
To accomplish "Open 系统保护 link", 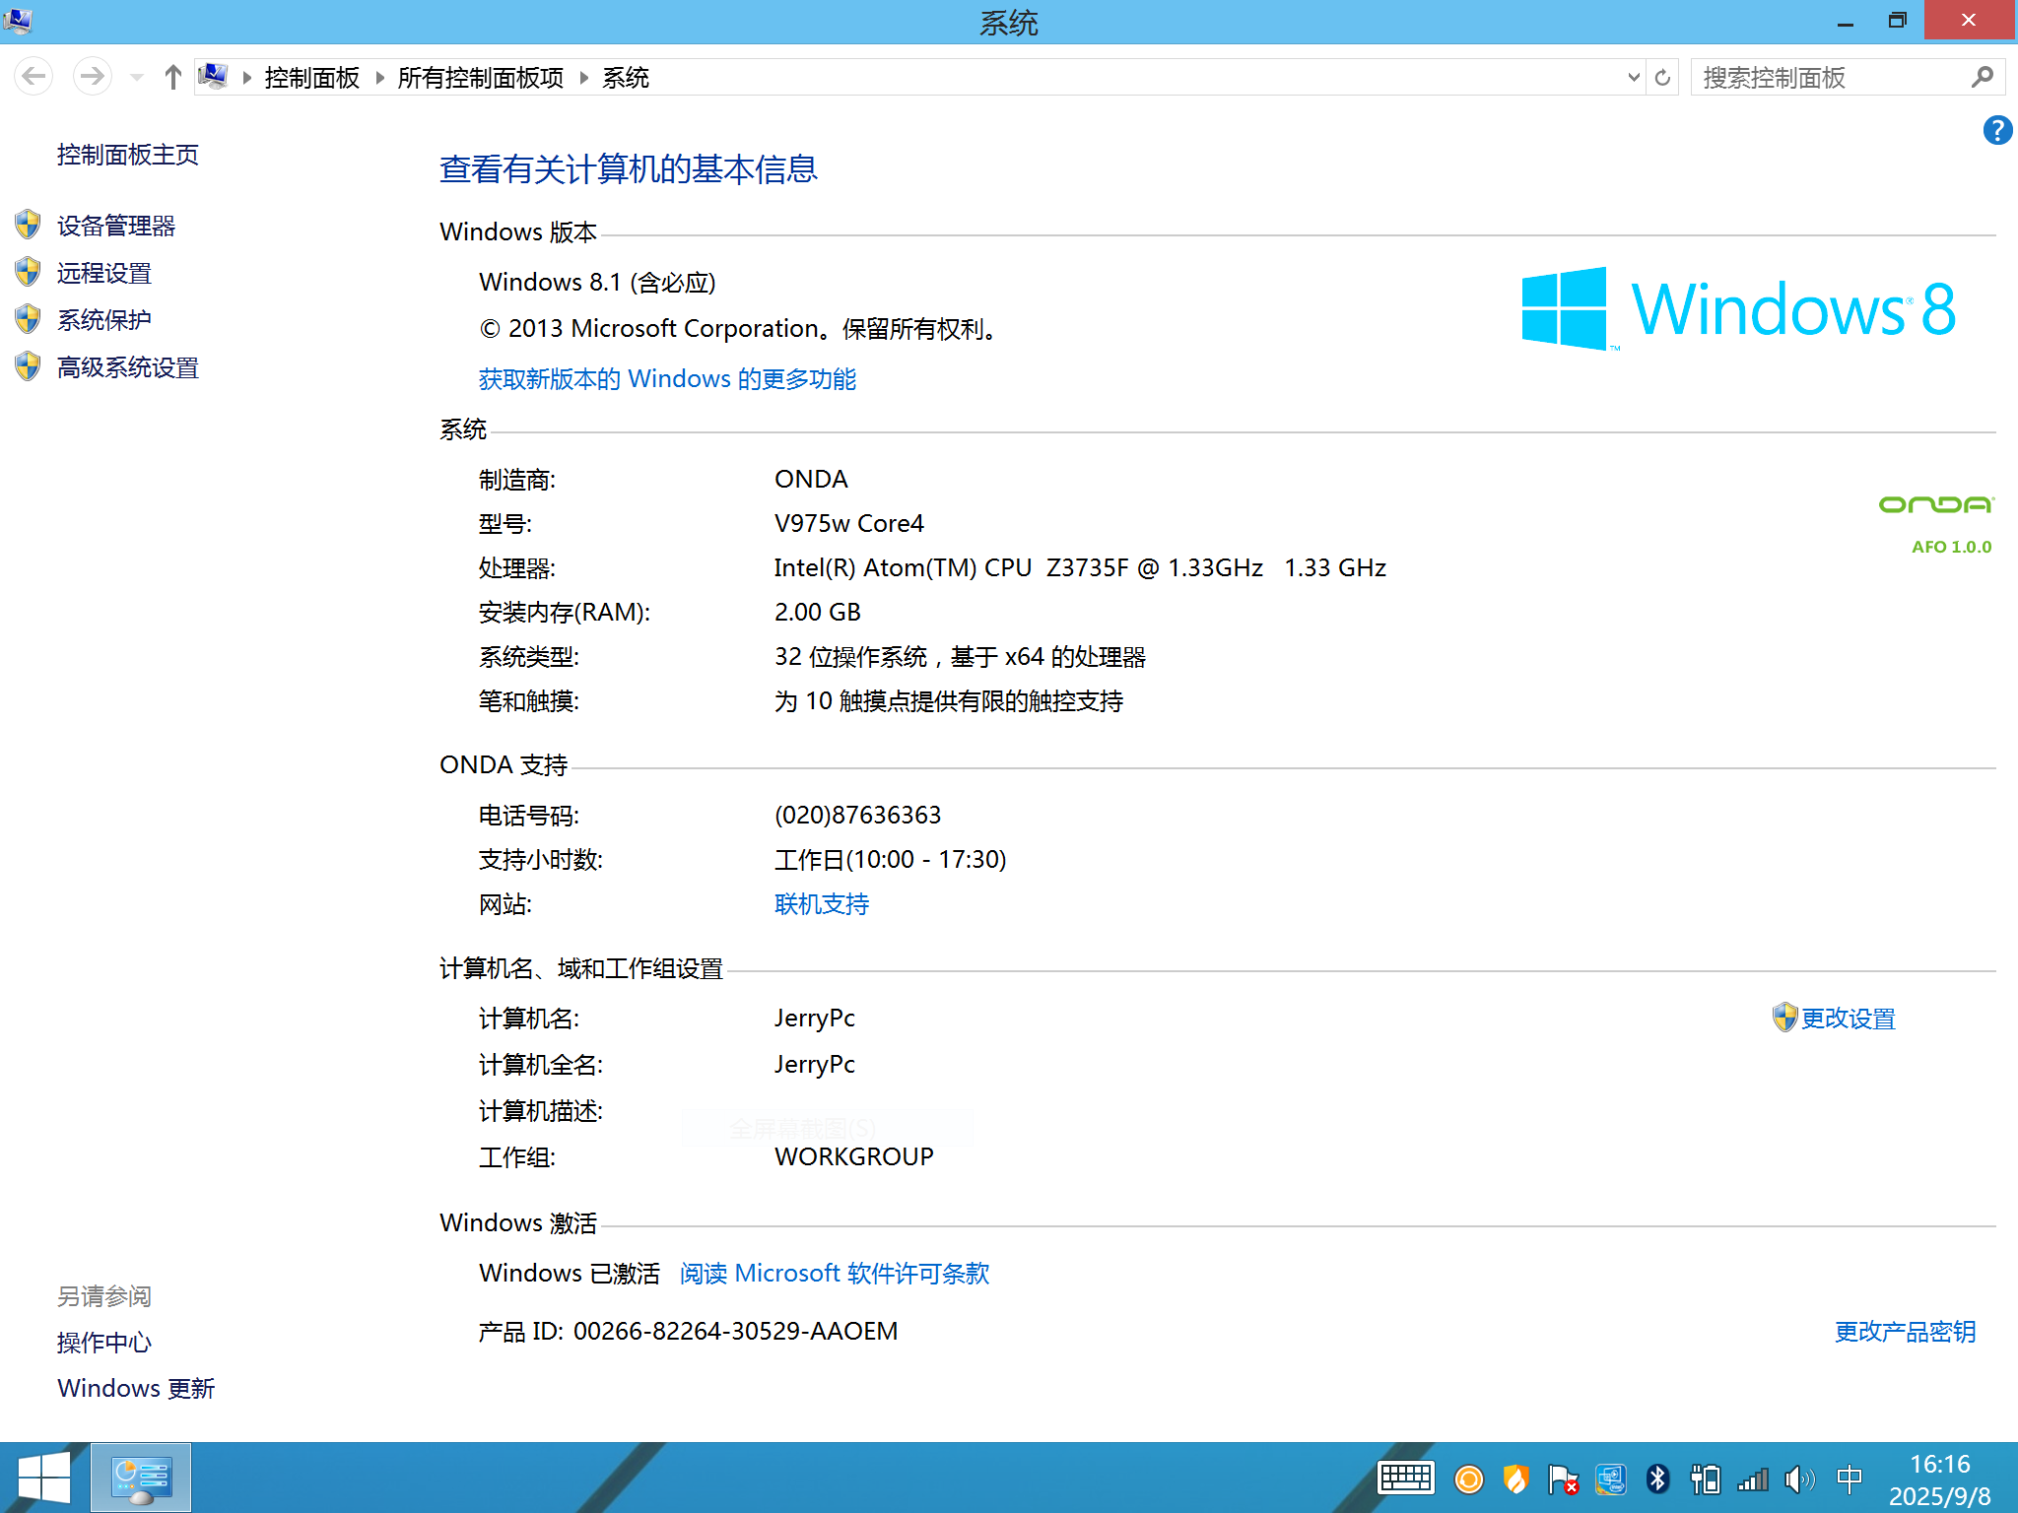I will click(x=104, y=320).
